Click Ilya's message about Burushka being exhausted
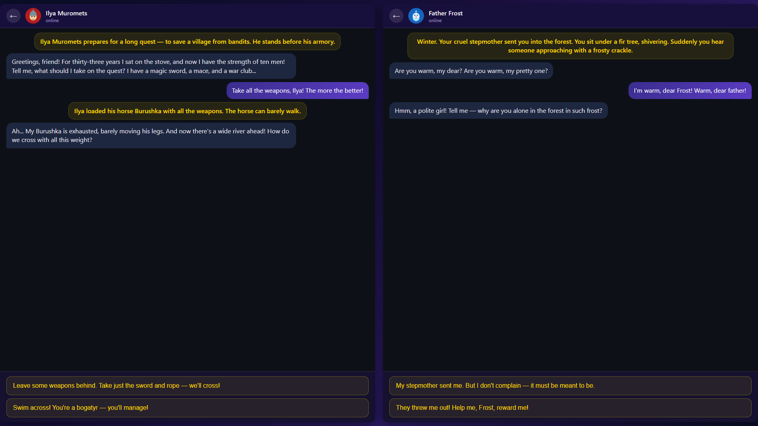Image resolution: width=758 pixels, height=426 pixels. tap(151, 135)
